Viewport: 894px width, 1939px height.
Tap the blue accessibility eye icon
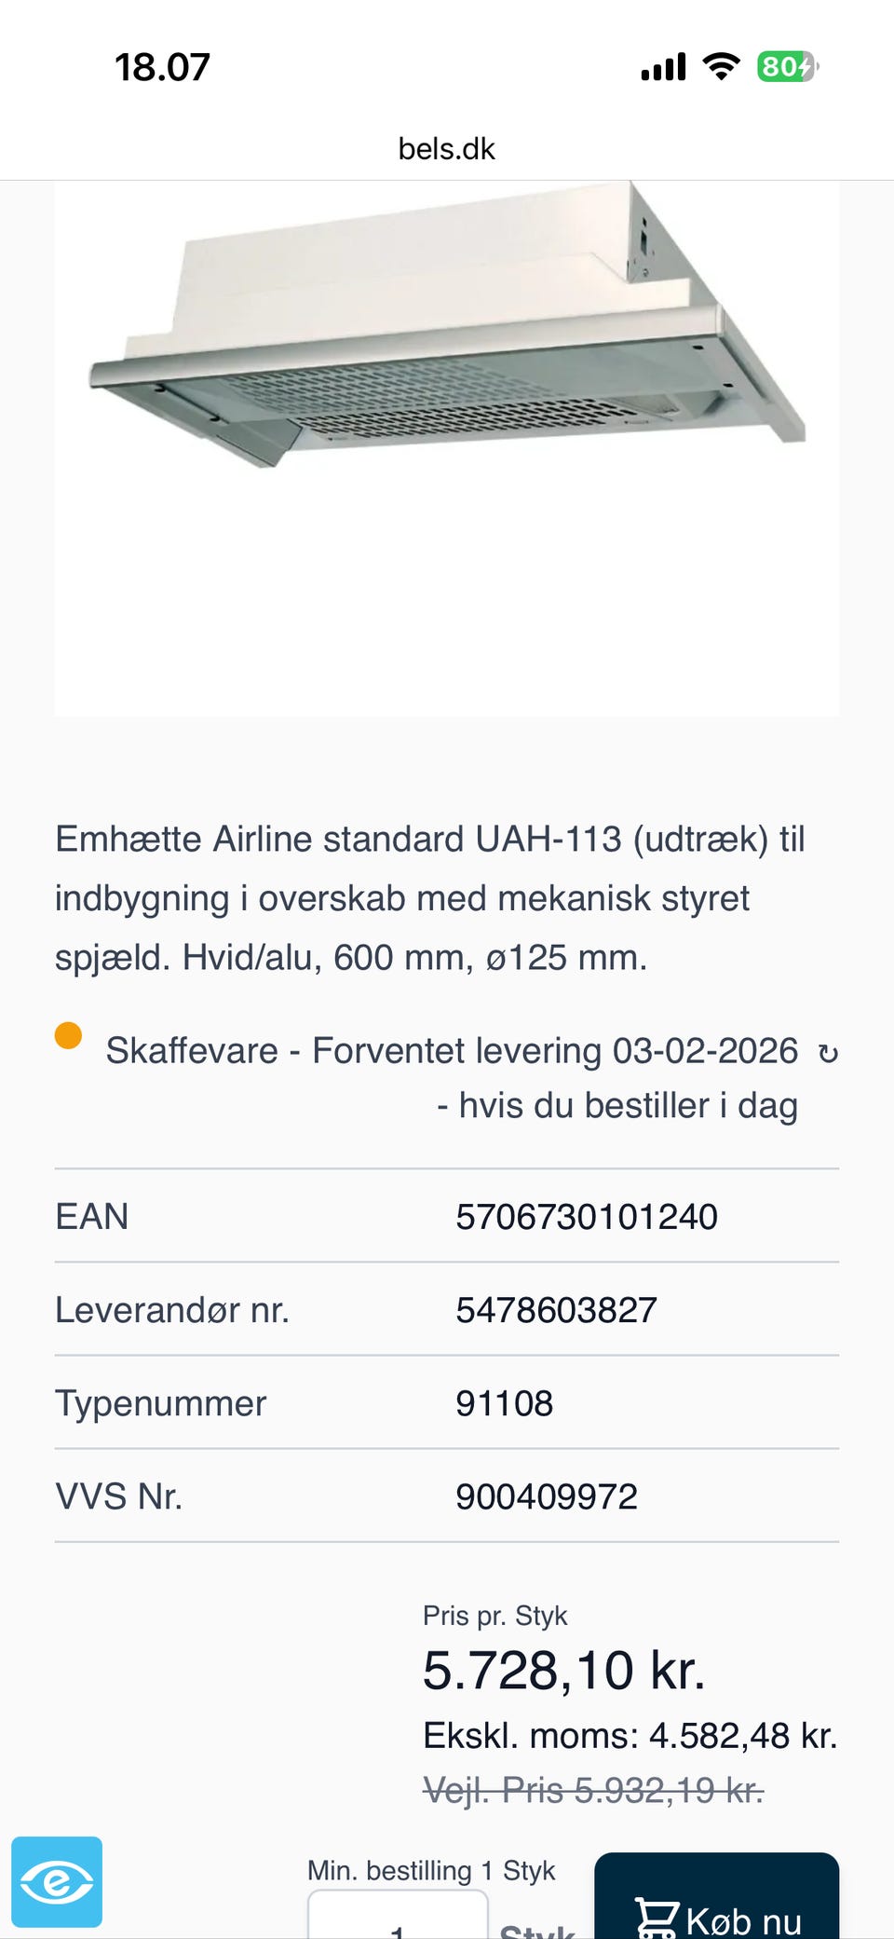(x=57, y=1881)
